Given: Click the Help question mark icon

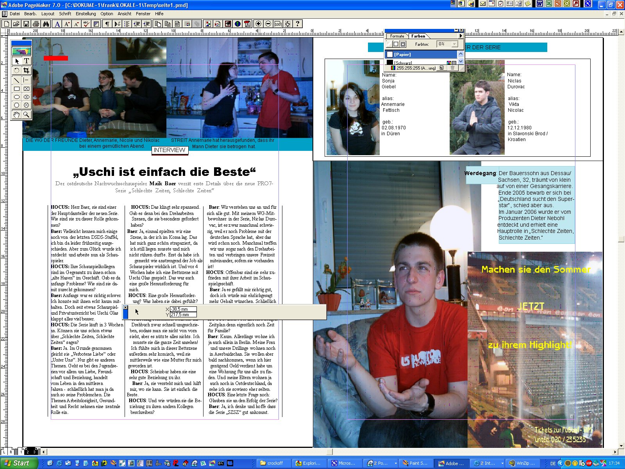Looking at the screenshot, I should pos(298,24).
